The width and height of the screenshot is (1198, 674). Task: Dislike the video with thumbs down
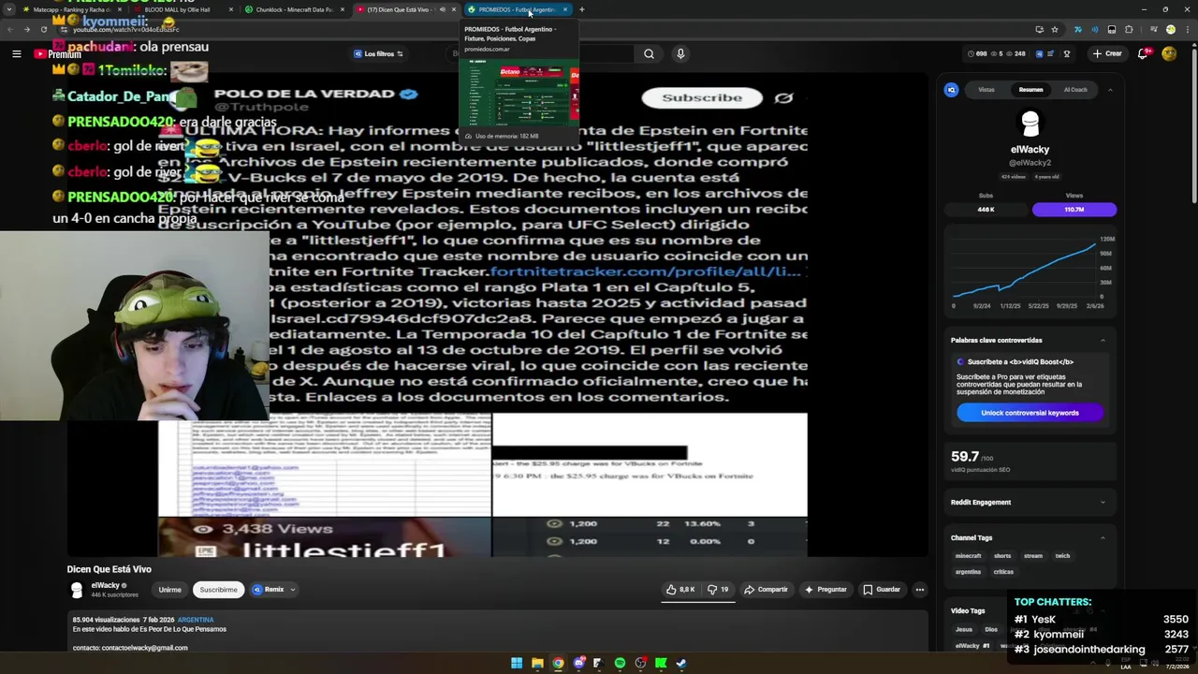[x=718, y=590]
